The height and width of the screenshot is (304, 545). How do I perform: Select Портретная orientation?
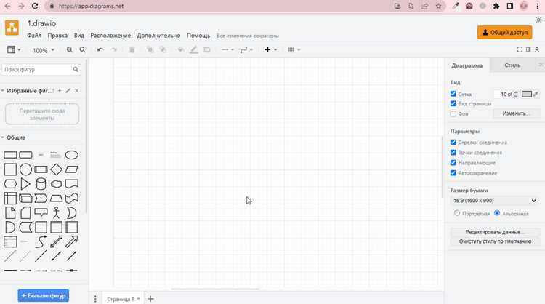(457, 213)
